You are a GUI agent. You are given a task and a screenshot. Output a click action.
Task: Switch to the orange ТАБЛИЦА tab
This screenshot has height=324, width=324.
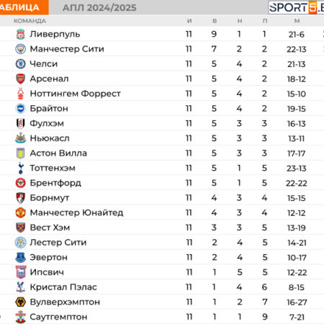tap(24, 7)
